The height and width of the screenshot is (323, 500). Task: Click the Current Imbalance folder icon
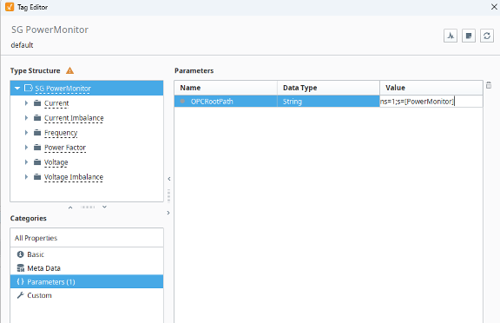37,118
